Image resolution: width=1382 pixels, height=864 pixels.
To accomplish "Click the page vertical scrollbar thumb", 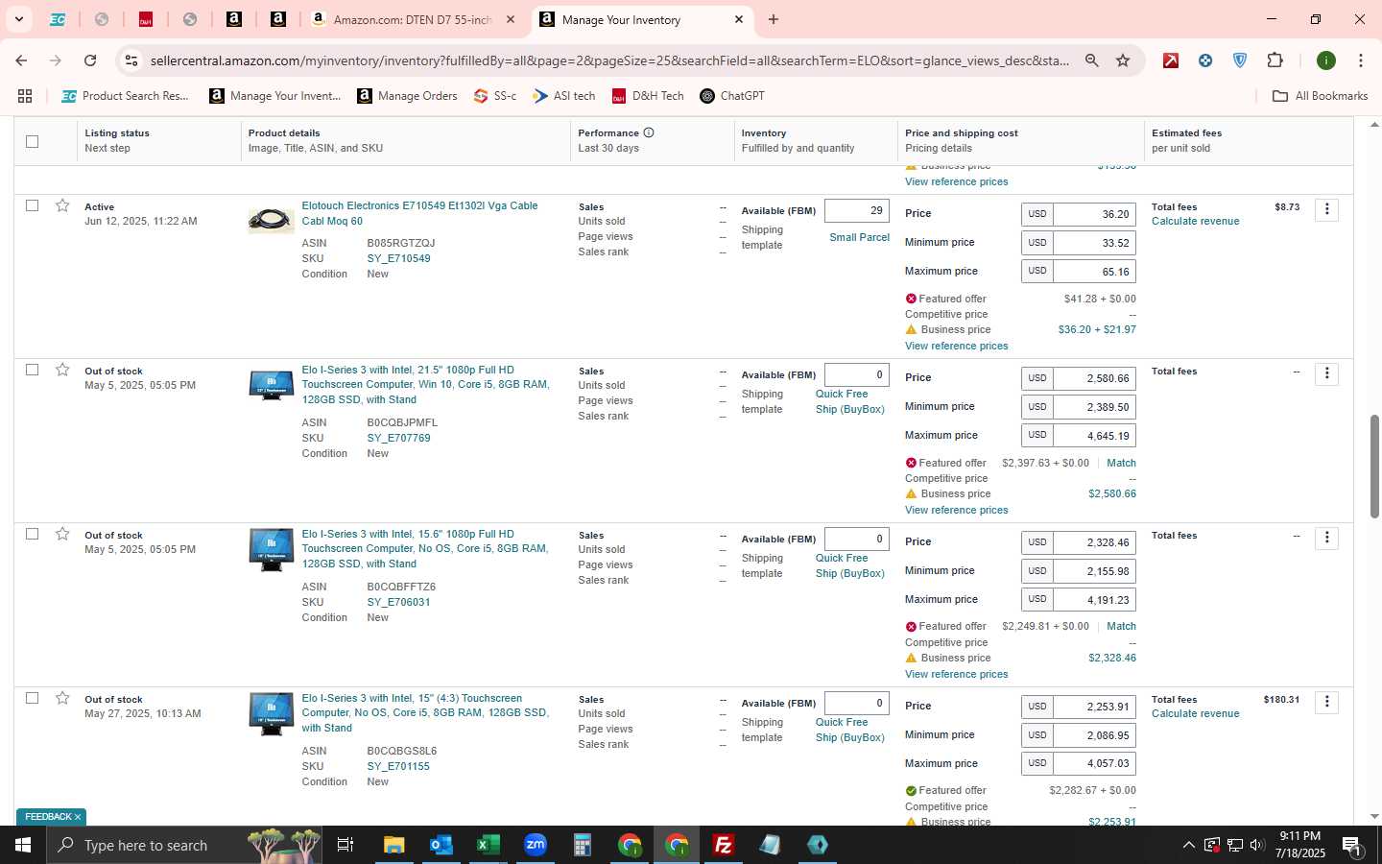I will click(1374, 467).
